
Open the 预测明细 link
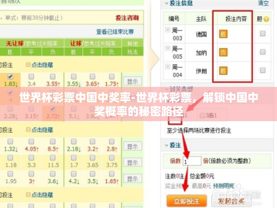coord(224,186)
